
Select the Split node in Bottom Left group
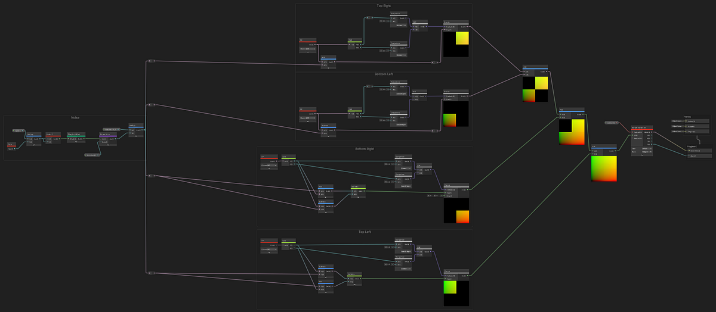tap(355, 113)
